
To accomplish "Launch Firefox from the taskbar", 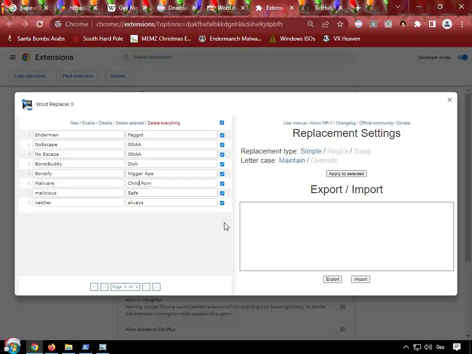I will tap(52, 347).
